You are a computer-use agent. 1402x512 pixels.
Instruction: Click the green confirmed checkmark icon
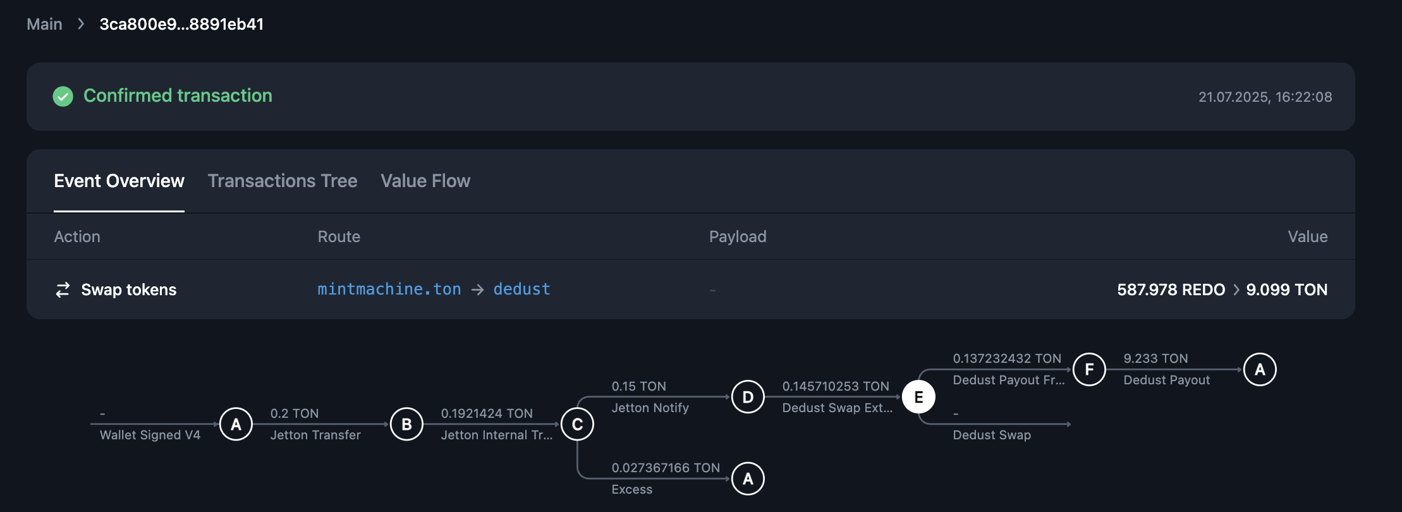pos(62,97)
